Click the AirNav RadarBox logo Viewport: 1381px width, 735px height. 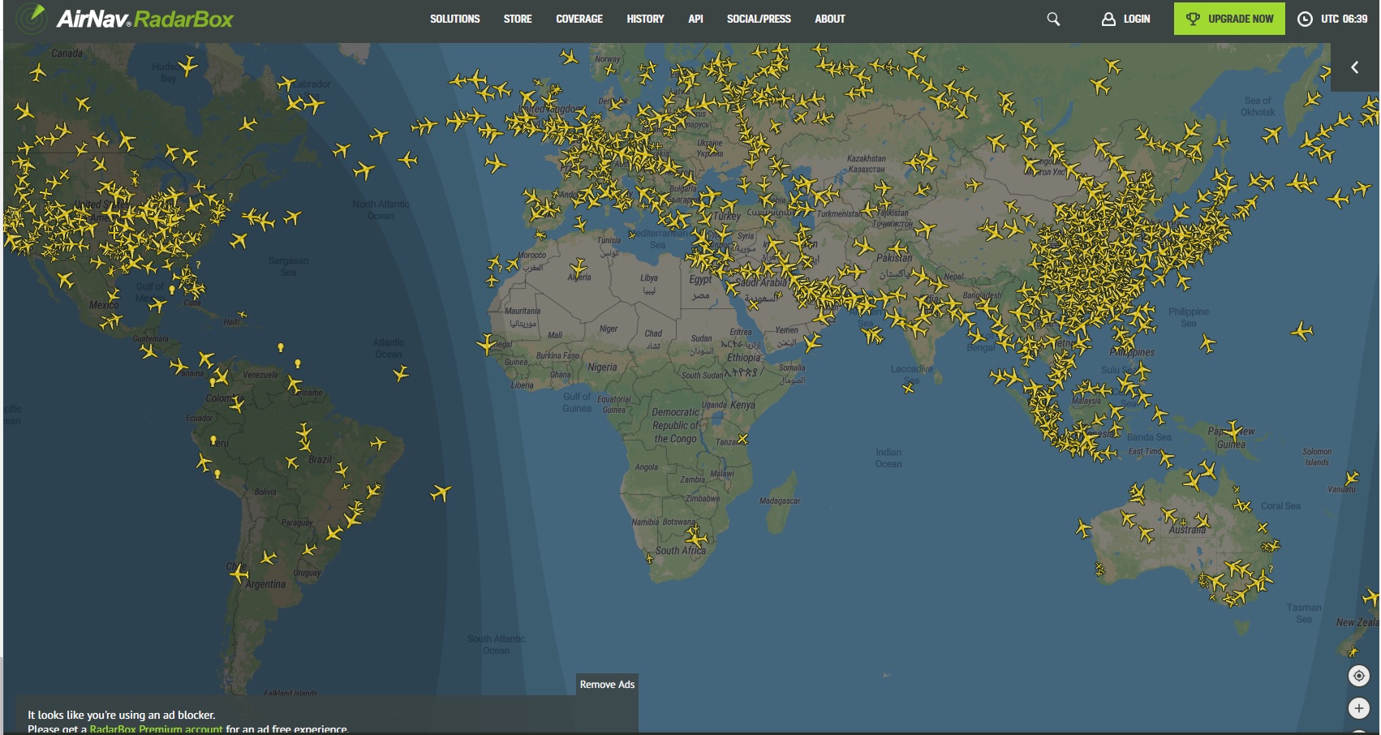(x=126, y=19)
